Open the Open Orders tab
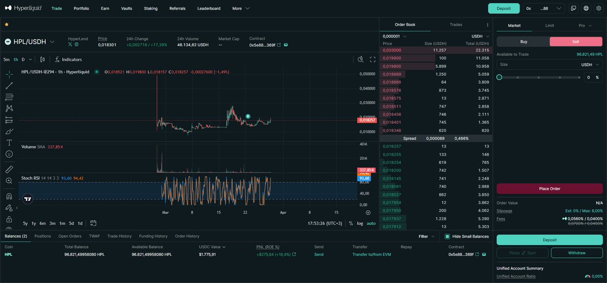Viewport: 607px width, 283px height. coord(70,236)
